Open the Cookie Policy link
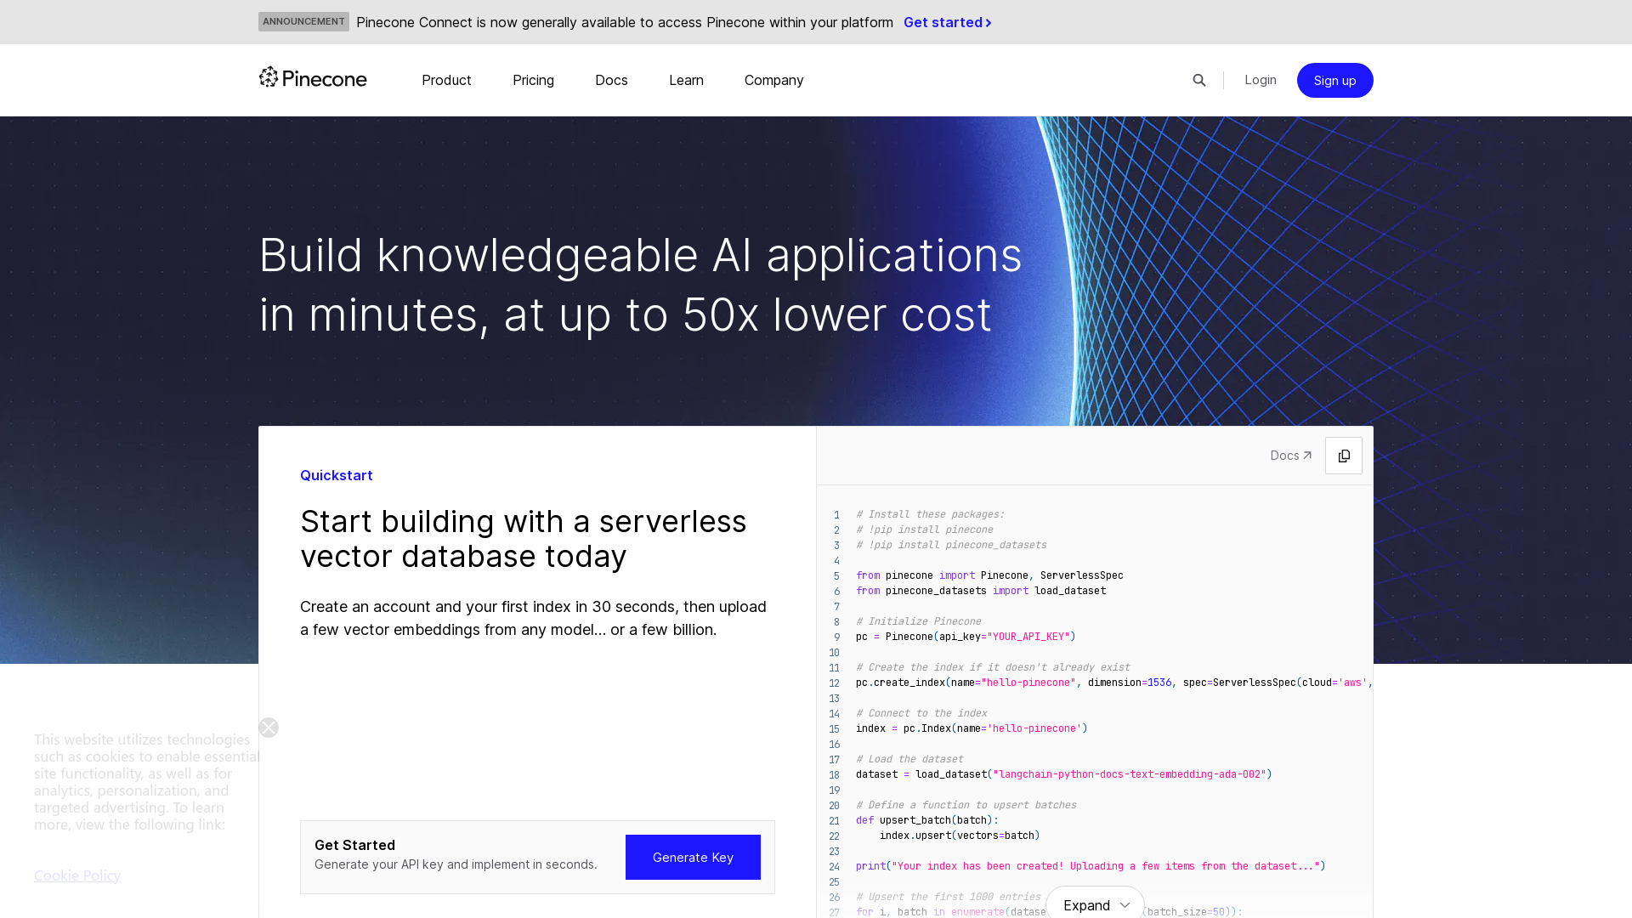Screen dimensions: 1632x918 (77, 875)
